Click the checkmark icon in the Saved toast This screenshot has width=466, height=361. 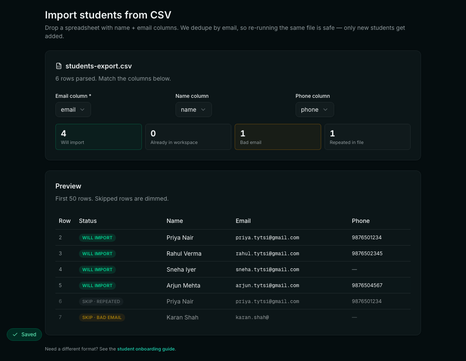pos(15,335)
